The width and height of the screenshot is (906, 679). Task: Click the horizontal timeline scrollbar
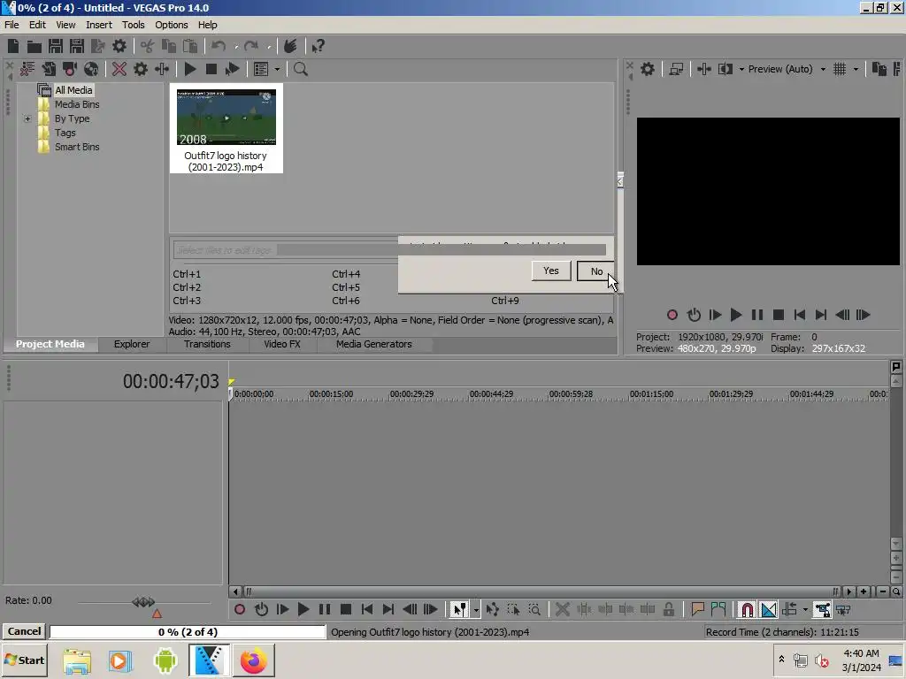click(542, 591)
